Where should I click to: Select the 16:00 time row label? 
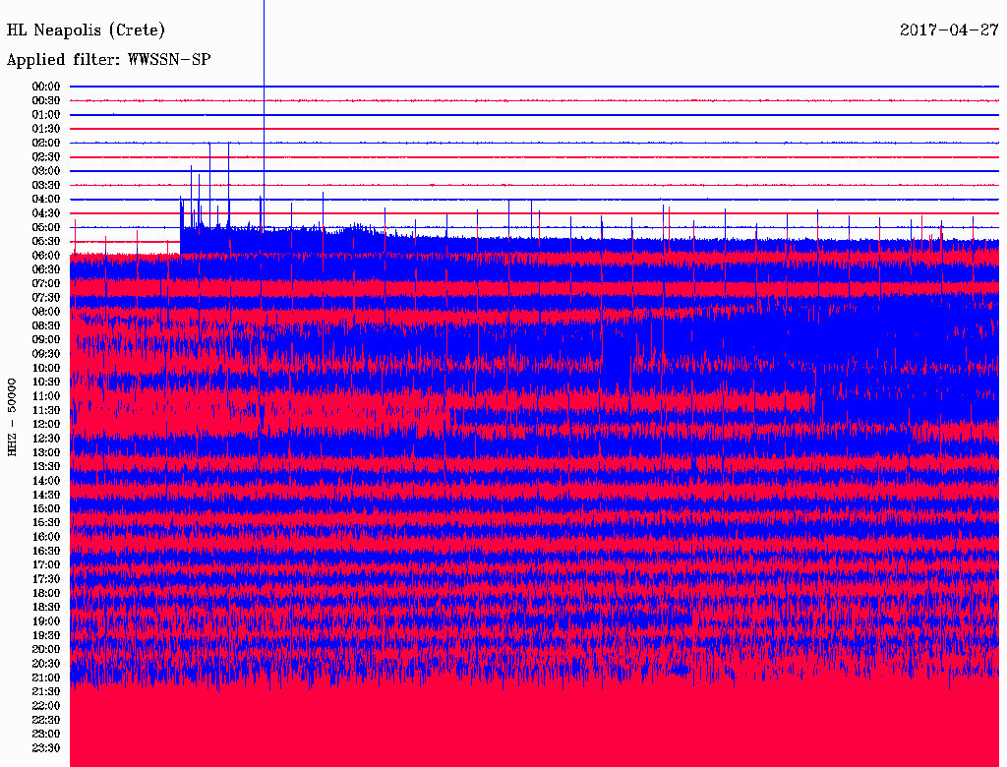click(46, 537)
